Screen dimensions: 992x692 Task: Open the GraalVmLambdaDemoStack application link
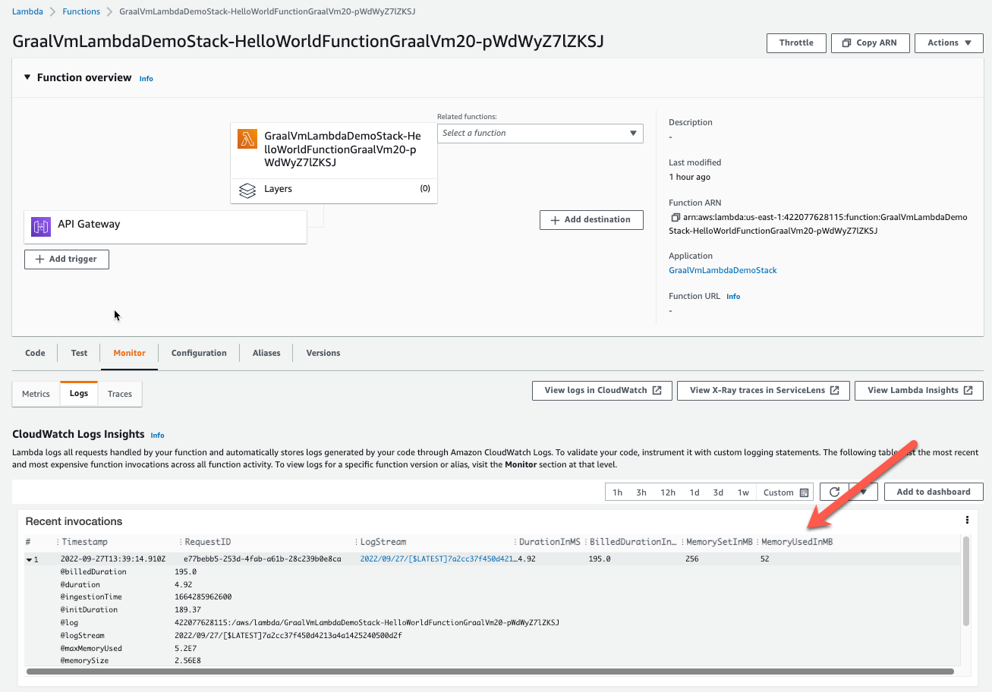(x=723, y=270)
